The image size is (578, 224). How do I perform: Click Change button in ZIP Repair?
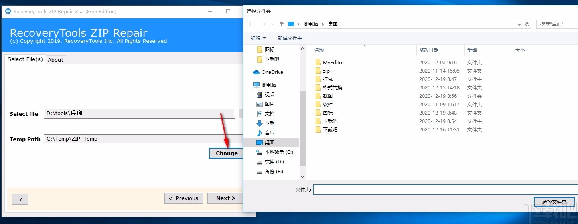click(x=227, y=153)
